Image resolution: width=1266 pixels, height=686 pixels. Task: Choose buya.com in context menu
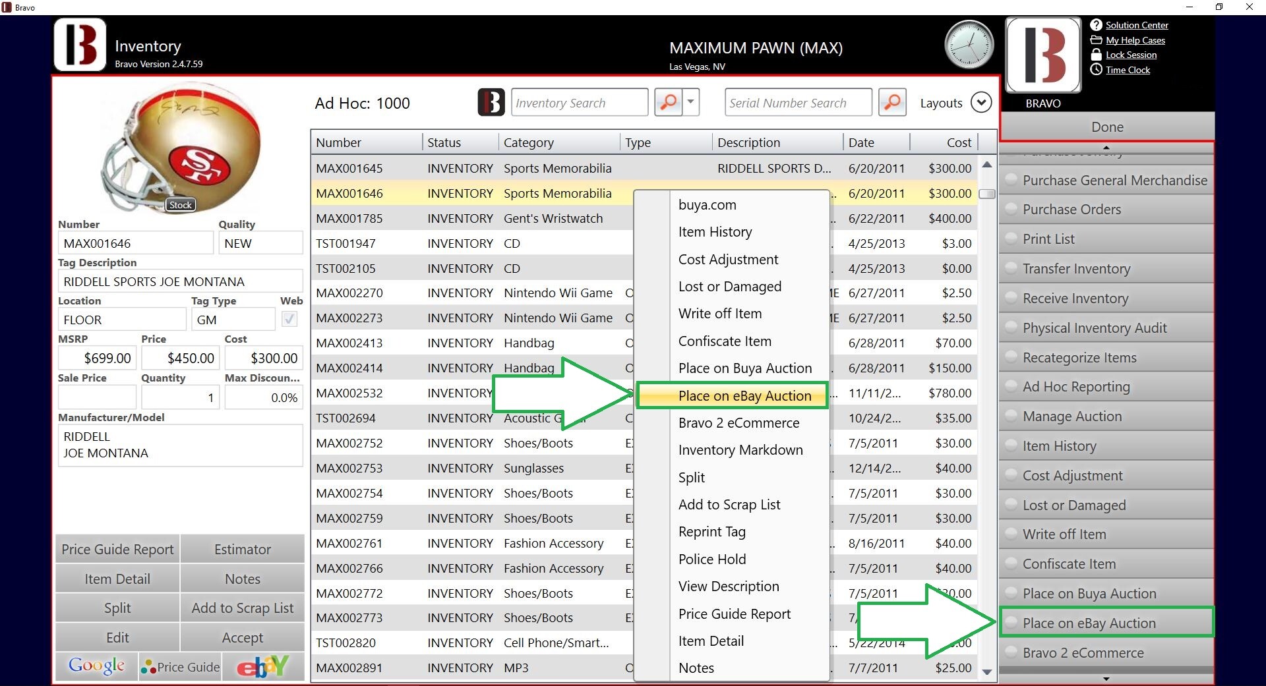(x=732, y=204)
